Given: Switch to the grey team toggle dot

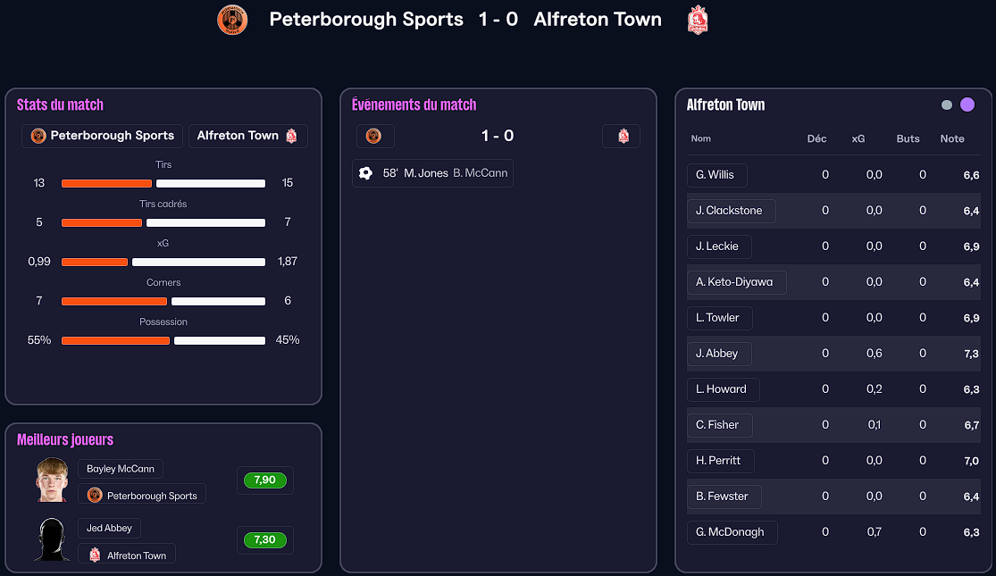Looking at the screenshot, I should [x=947, y=105].
